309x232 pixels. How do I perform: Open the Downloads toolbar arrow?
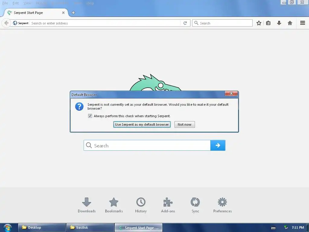[x=279, y=23]
